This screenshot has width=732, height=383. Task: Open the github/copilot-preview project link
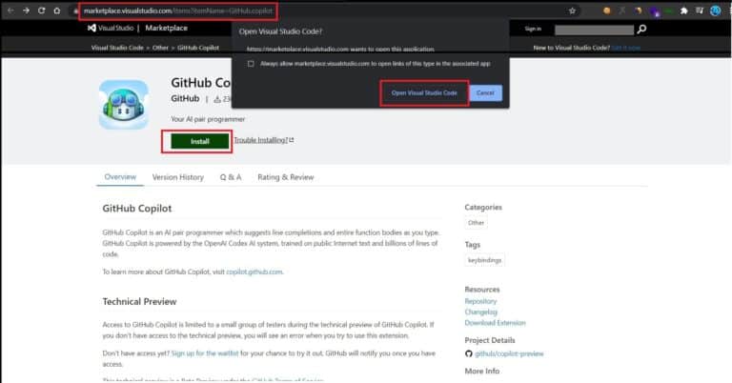[509, 354]
